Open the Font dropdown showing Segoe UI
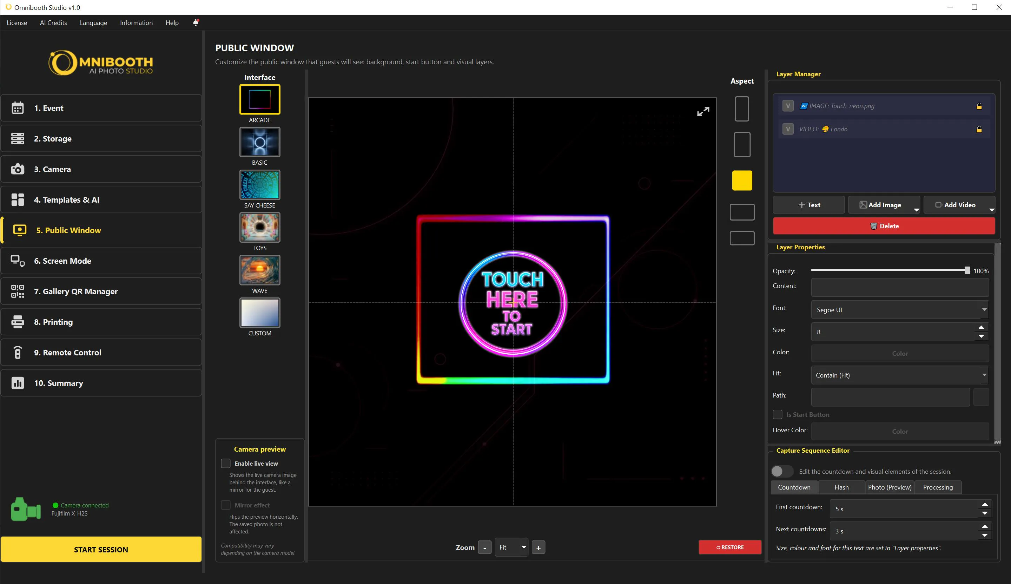 coord(900,310)
